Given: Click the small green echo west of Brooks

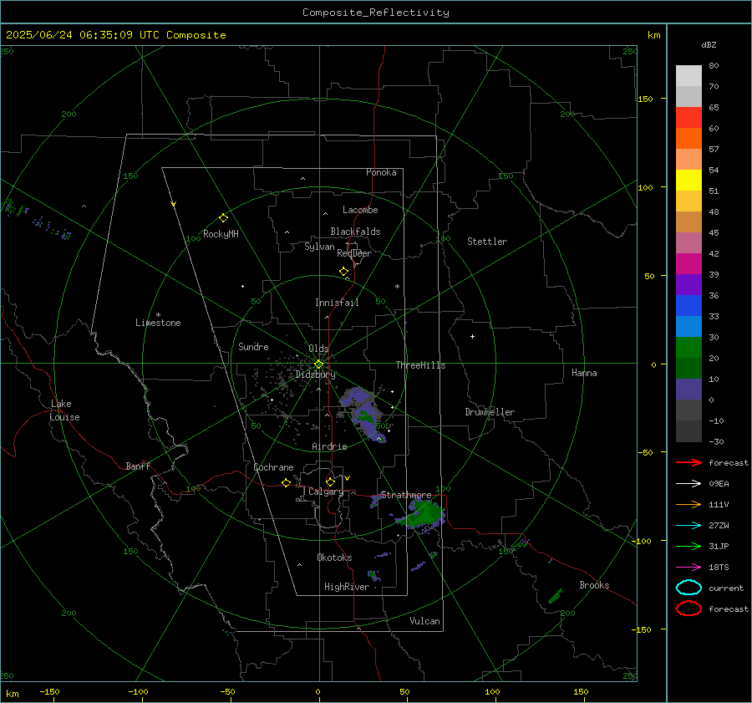Looking at the screenshot, I should click(x=556, y=596).
